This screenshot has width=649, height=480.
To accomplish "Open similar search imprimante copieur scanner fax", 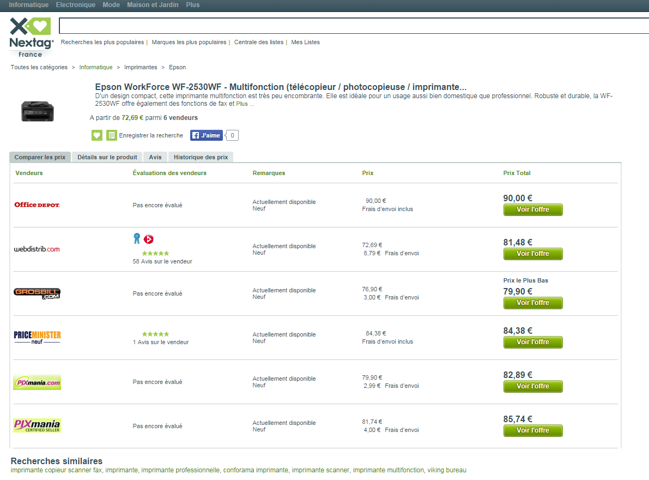I will click(56, 470).
